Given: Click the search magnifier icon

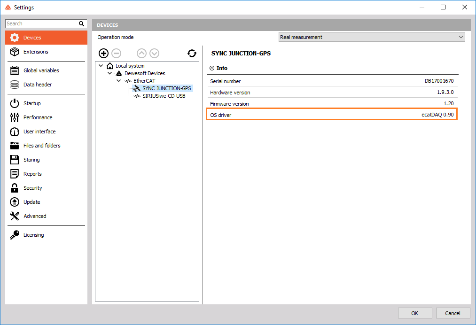Looking at the screenshot, I should pyautogui.click(x=81, y=23).
